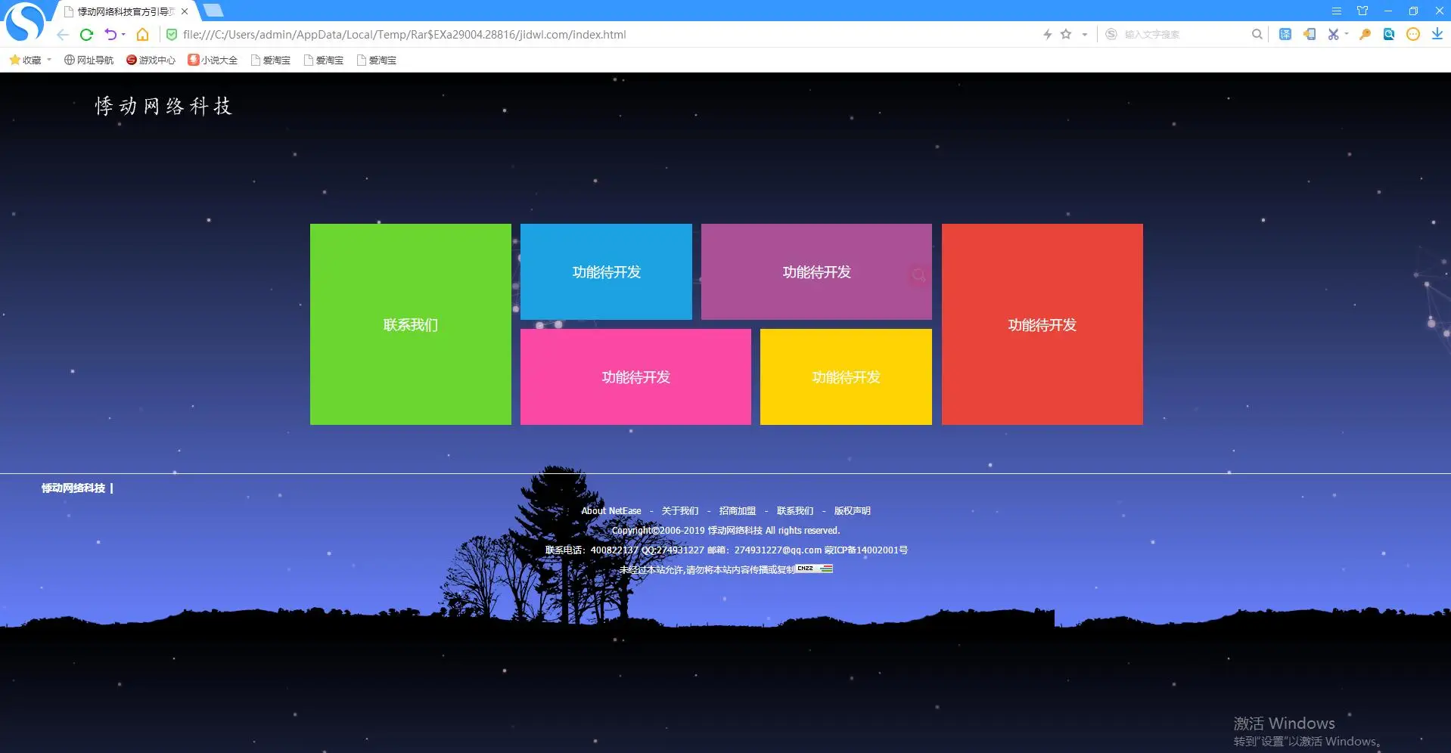Open the downloads arrow icon

pyautogui.click(x=1437, y=34)
